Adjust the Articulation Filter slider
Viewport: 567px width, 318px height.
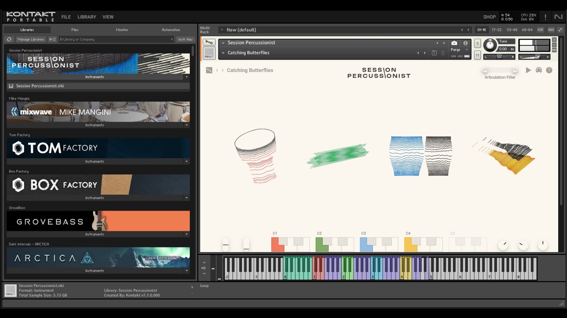[x=500, y=71]
